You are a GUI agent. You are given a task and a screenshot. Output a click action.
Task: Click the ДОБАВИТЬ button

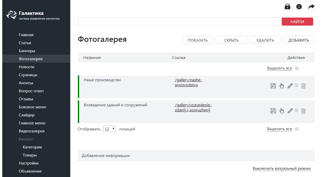299,40
